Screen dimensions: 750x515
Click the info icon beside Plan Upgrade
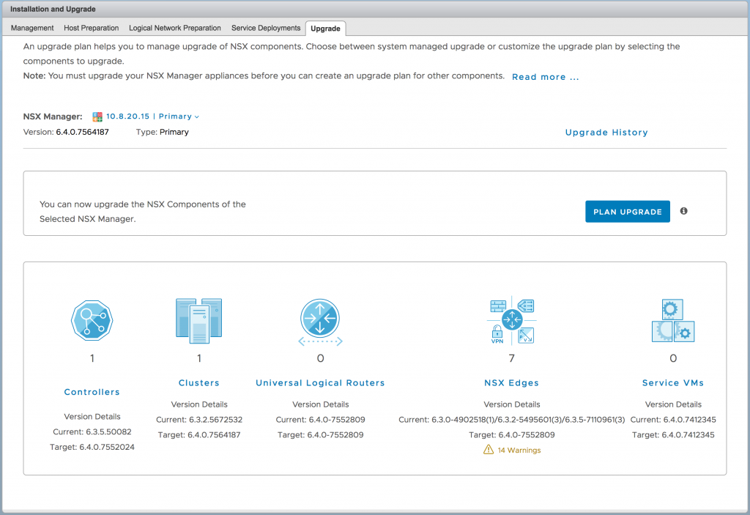[x=683, y=211]
